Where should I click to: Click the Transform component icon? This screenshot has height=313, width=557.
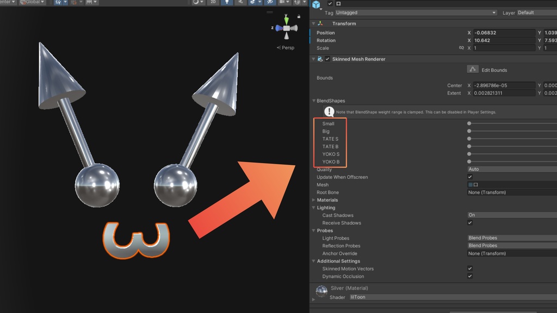coord(320,23)
